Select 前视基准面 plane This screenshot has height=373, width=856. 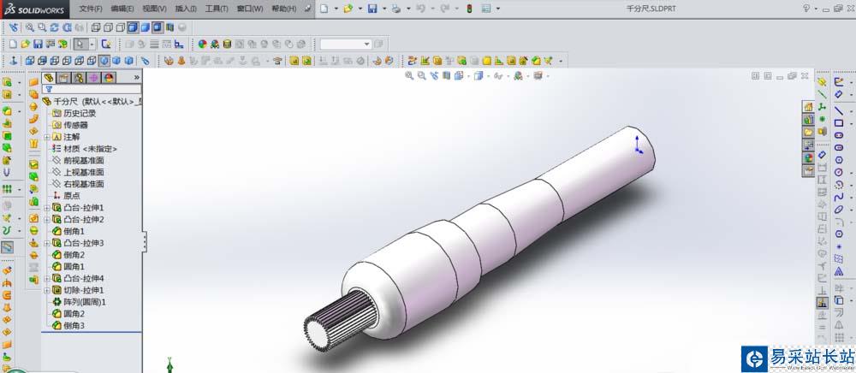click(84, 160)
